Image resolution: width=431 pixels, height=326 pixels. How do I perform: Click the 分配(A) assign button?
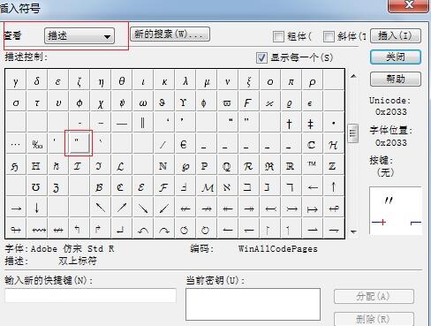(x=374, y=296)
